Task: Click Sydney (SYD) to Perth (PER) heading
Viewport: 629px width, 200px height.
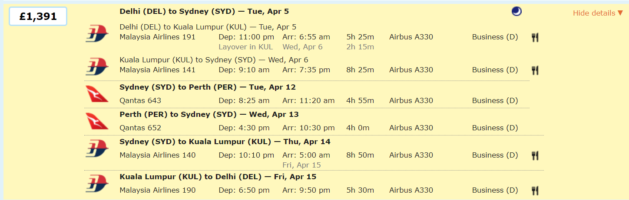Action: 207,87
